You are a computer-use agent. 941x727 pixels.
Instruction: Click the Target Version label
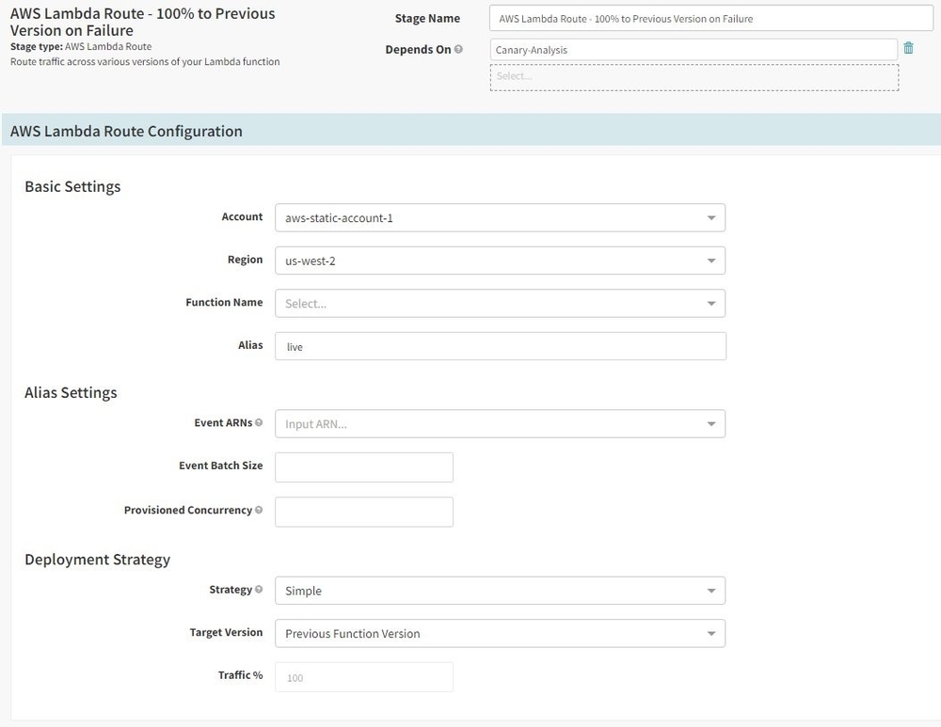(x=226, y=632)
